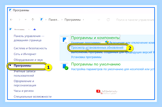Open Оформление и персонализация category
Viewport: 162px width, 107px height.
[x=25, y=83]
